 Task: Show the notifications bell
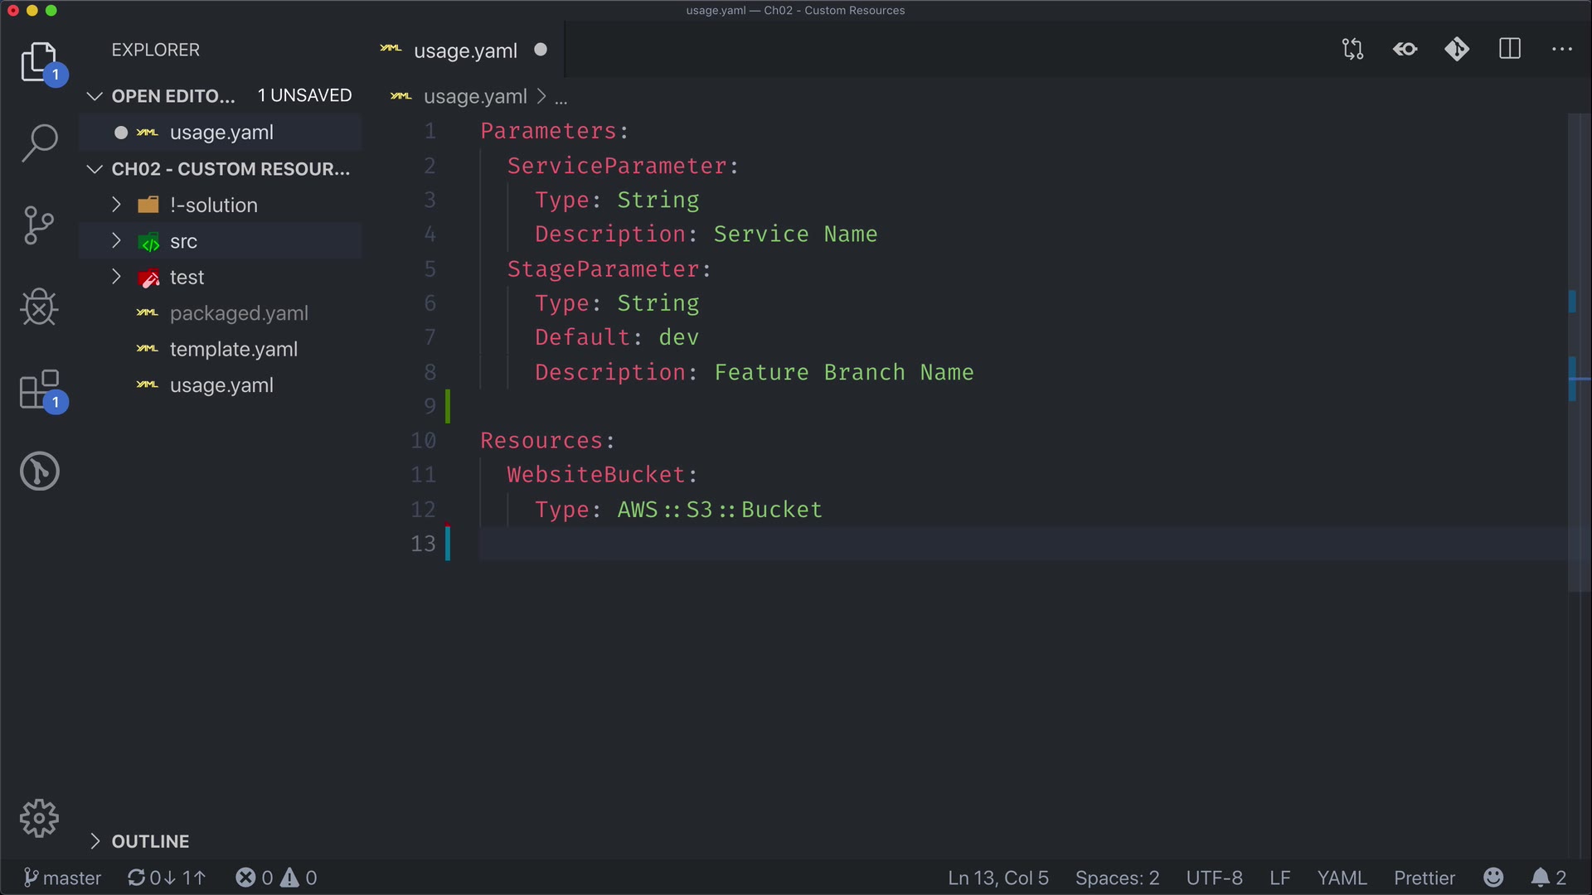[1547, 878]
